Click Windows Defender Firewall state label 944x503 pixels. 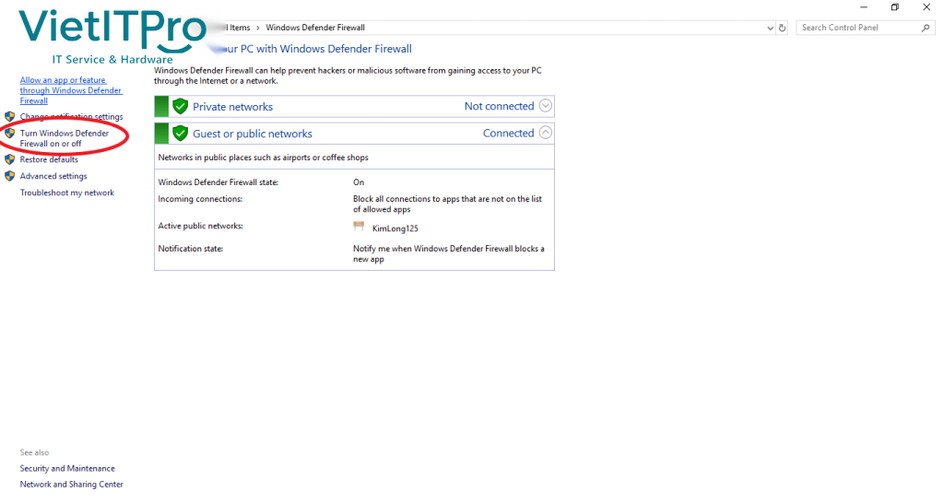click(x=218, y=182)
